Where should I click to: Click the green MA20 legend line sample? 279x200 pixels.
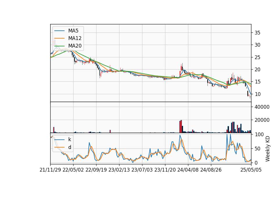click(x=59, y=46)
